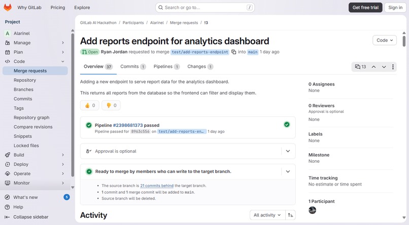Switch to the Commits tab
The width and height of the screenshot is (409, 225).
[133, 67]
